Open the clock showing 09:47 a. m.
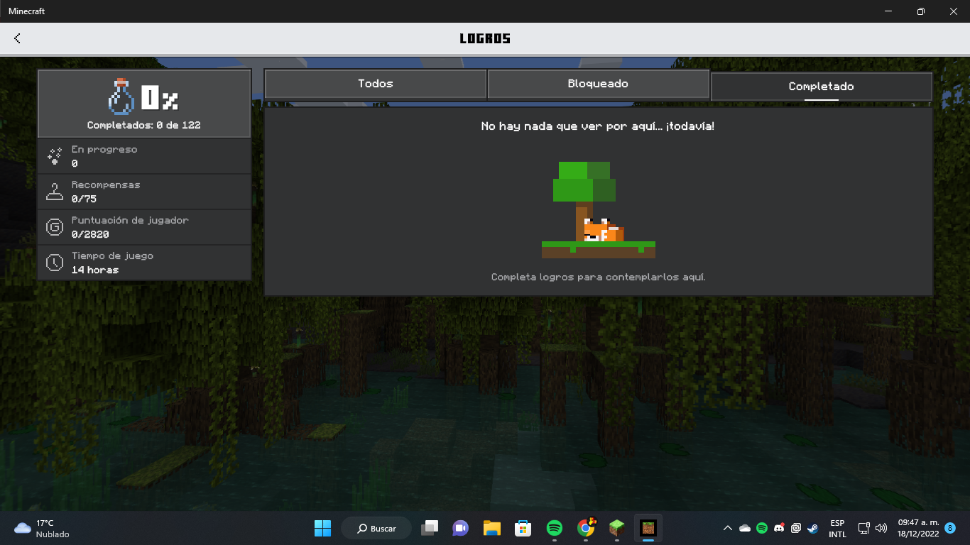 [918, 529]
